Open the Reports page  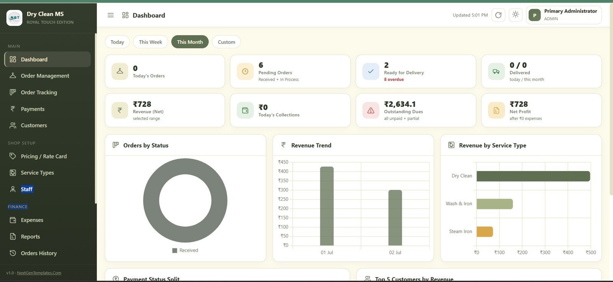(48, 236)
